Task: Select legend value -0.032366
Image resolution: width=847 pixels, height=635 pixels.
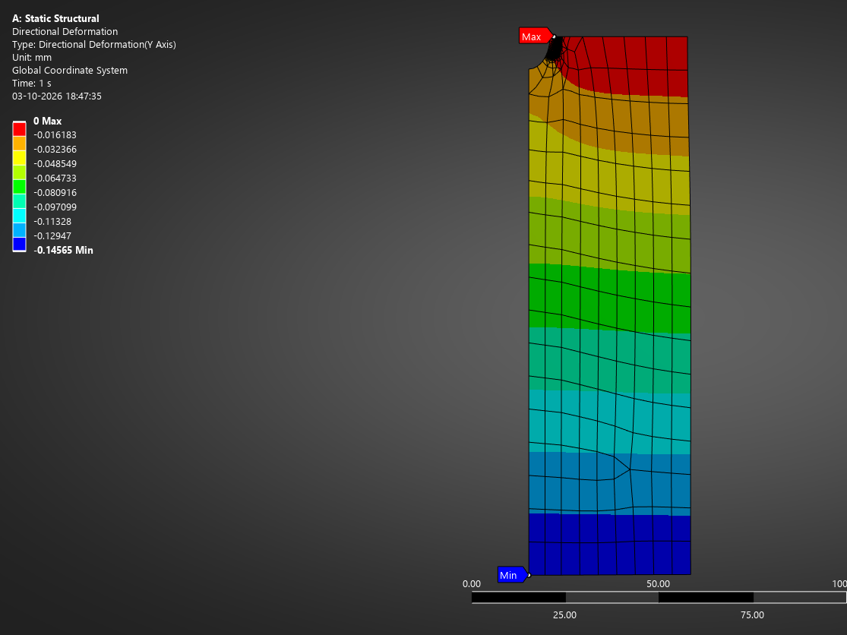Action: (55, 150)
